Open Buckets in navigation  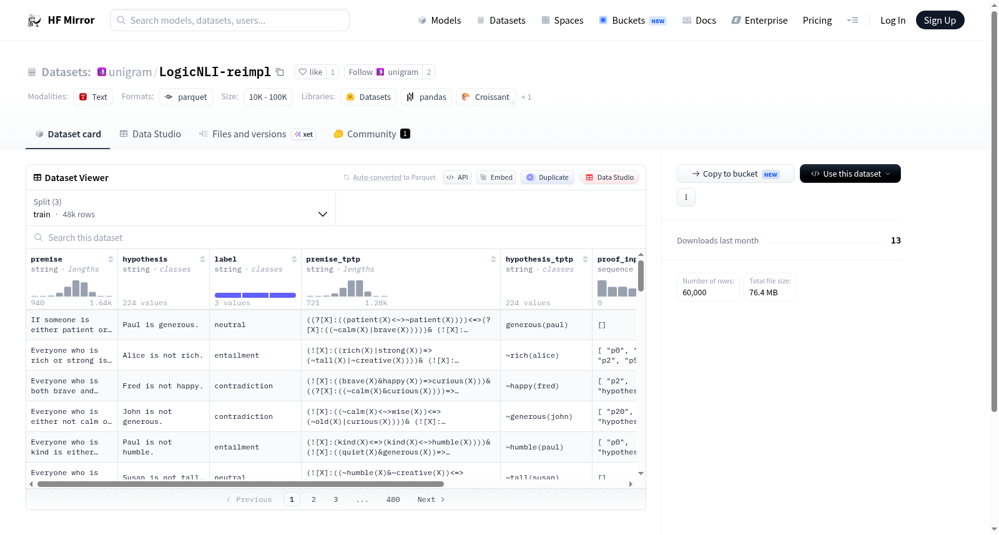pyautogui.click(x=632, y=20)
